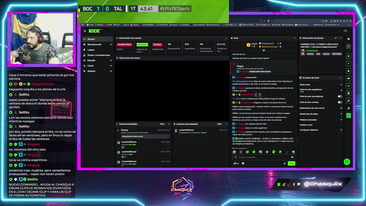The width and height of the screenshot is (366, 206).
Task: Open Palabras baneadas setting
Action: point(321,120)
